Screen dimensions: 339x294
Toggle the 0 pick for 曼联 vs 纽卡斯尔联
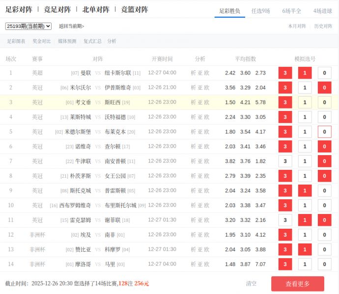click(324, 73)
